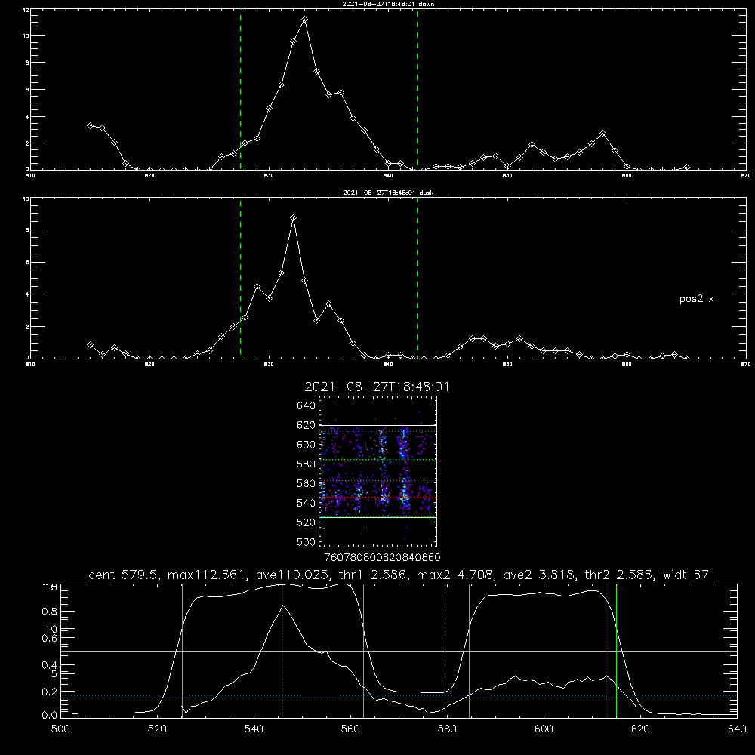Click the x-axis tick labels under the spectrogram

[382, 558]
